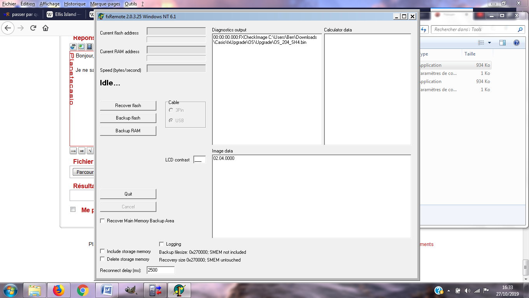Toggle the Explorer preview pane icon
The height and width of the screenshot is (298, 529).
[503, 43]
